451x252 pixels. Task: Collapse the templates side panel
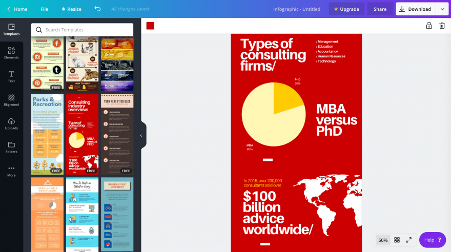tap(141, 136)
